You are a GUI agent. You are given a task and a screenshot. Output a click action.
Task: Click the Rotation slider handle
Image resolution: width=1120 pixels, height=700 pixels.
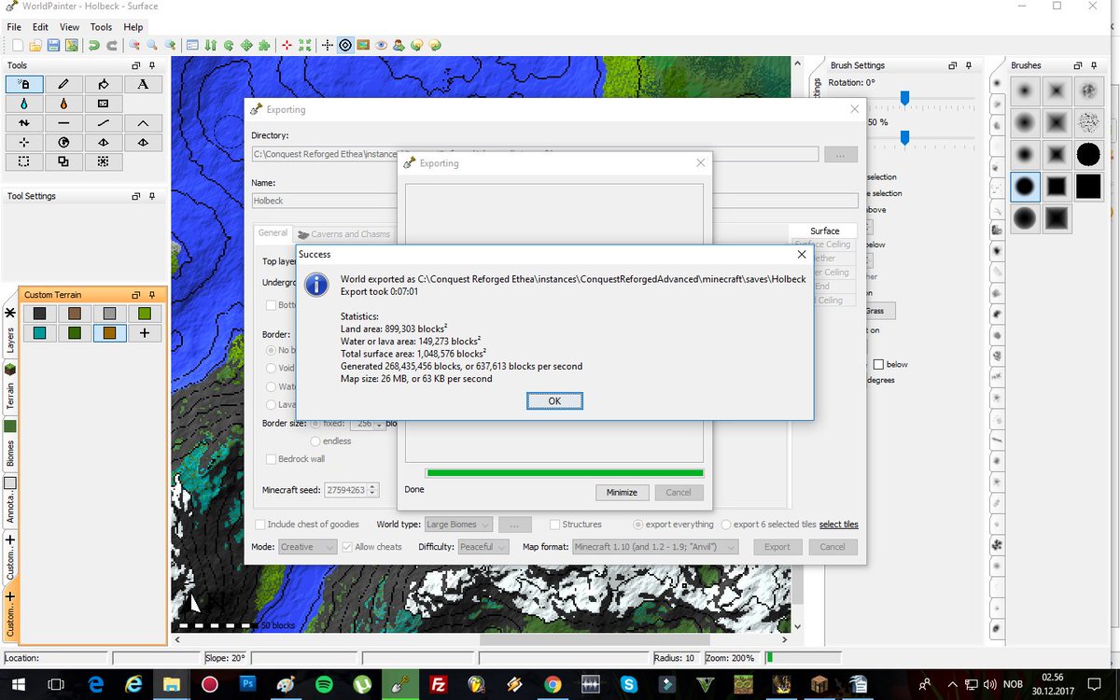point(904,97)
